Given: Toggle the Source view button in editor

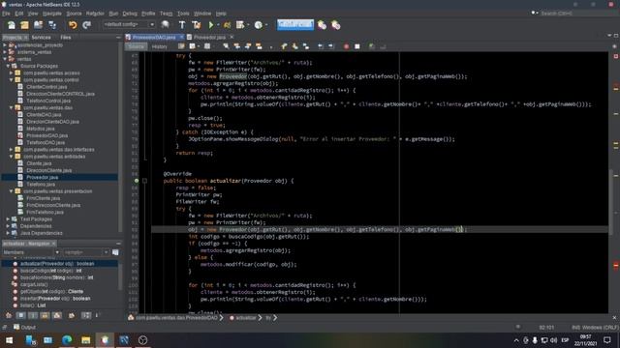Looking at the screenshot, I should 137,46.
